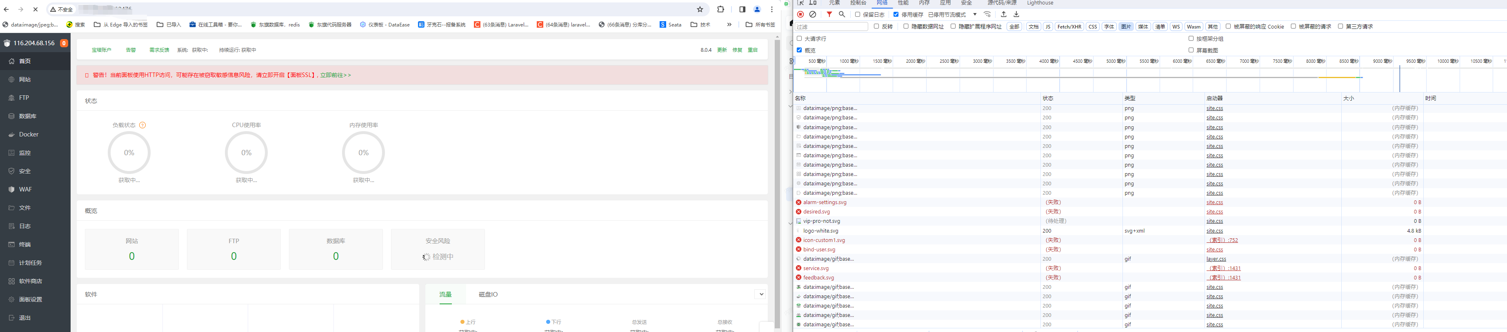Click the 重启 link in header
This screenshot has width=1507, height=332.
pyautogui.click(x=752, y=50)
